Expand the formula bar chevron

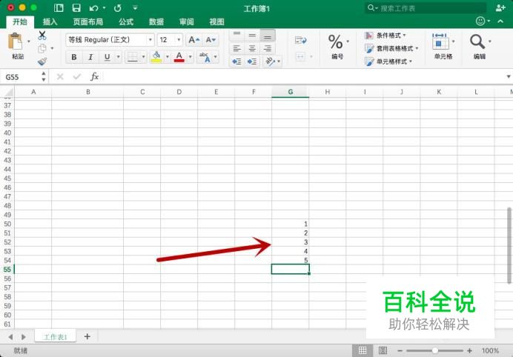click(x=509, y=76)
